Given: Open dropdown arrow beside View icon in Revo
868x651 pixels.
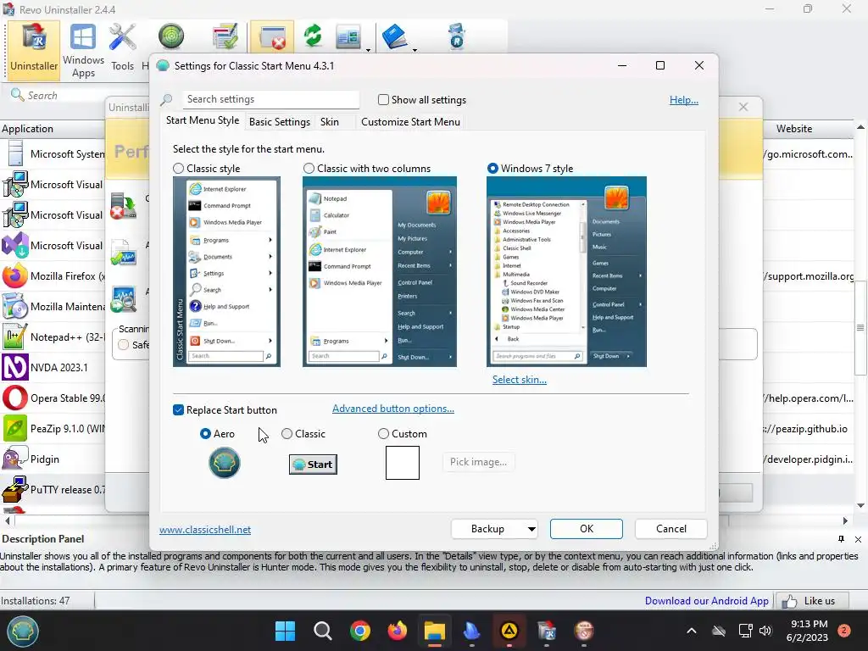Looking at the screenshot, I should (x=368, y=50).
